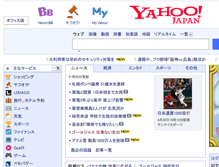Open headline 札幌ボンベ爆発 51歳女を逮捕
Image resolution: width=219 pixels, height=167 pixels.
pos(98,84)
